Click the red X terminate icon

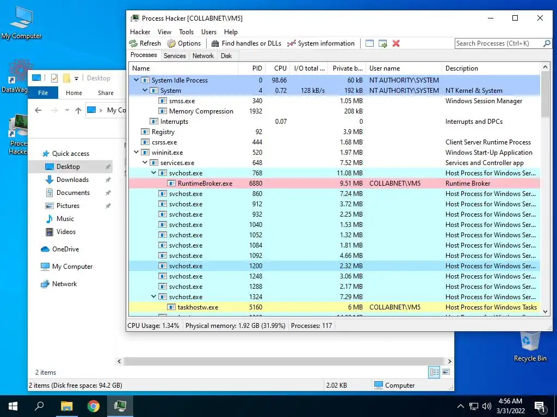click(396, 43)
